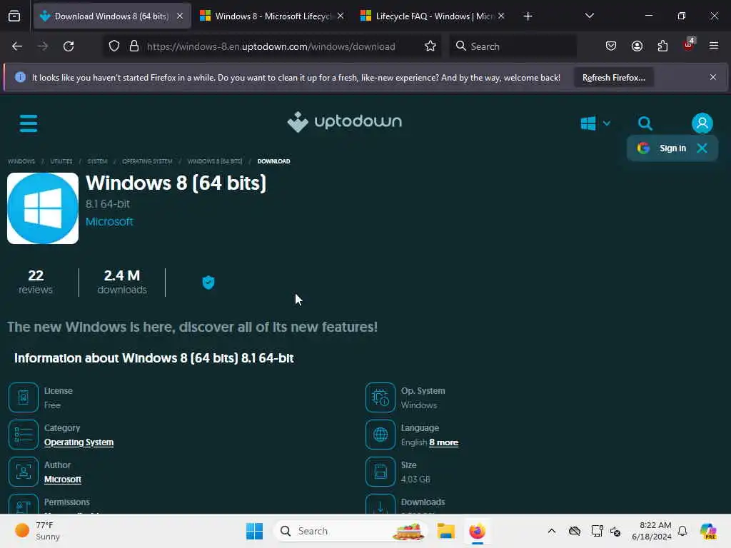Click the Language globe icon
Viewport: 731px width, 548px height.
(x=380, y=435)
